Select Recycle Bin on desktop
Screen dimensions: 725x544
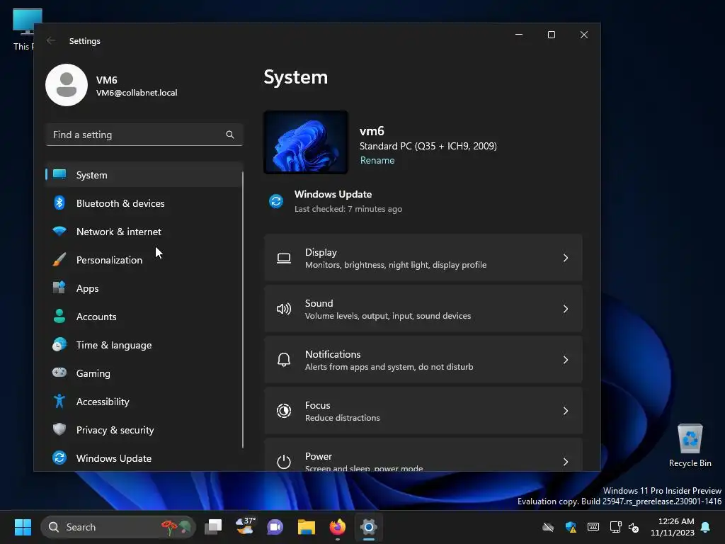[x=690, y=446]
